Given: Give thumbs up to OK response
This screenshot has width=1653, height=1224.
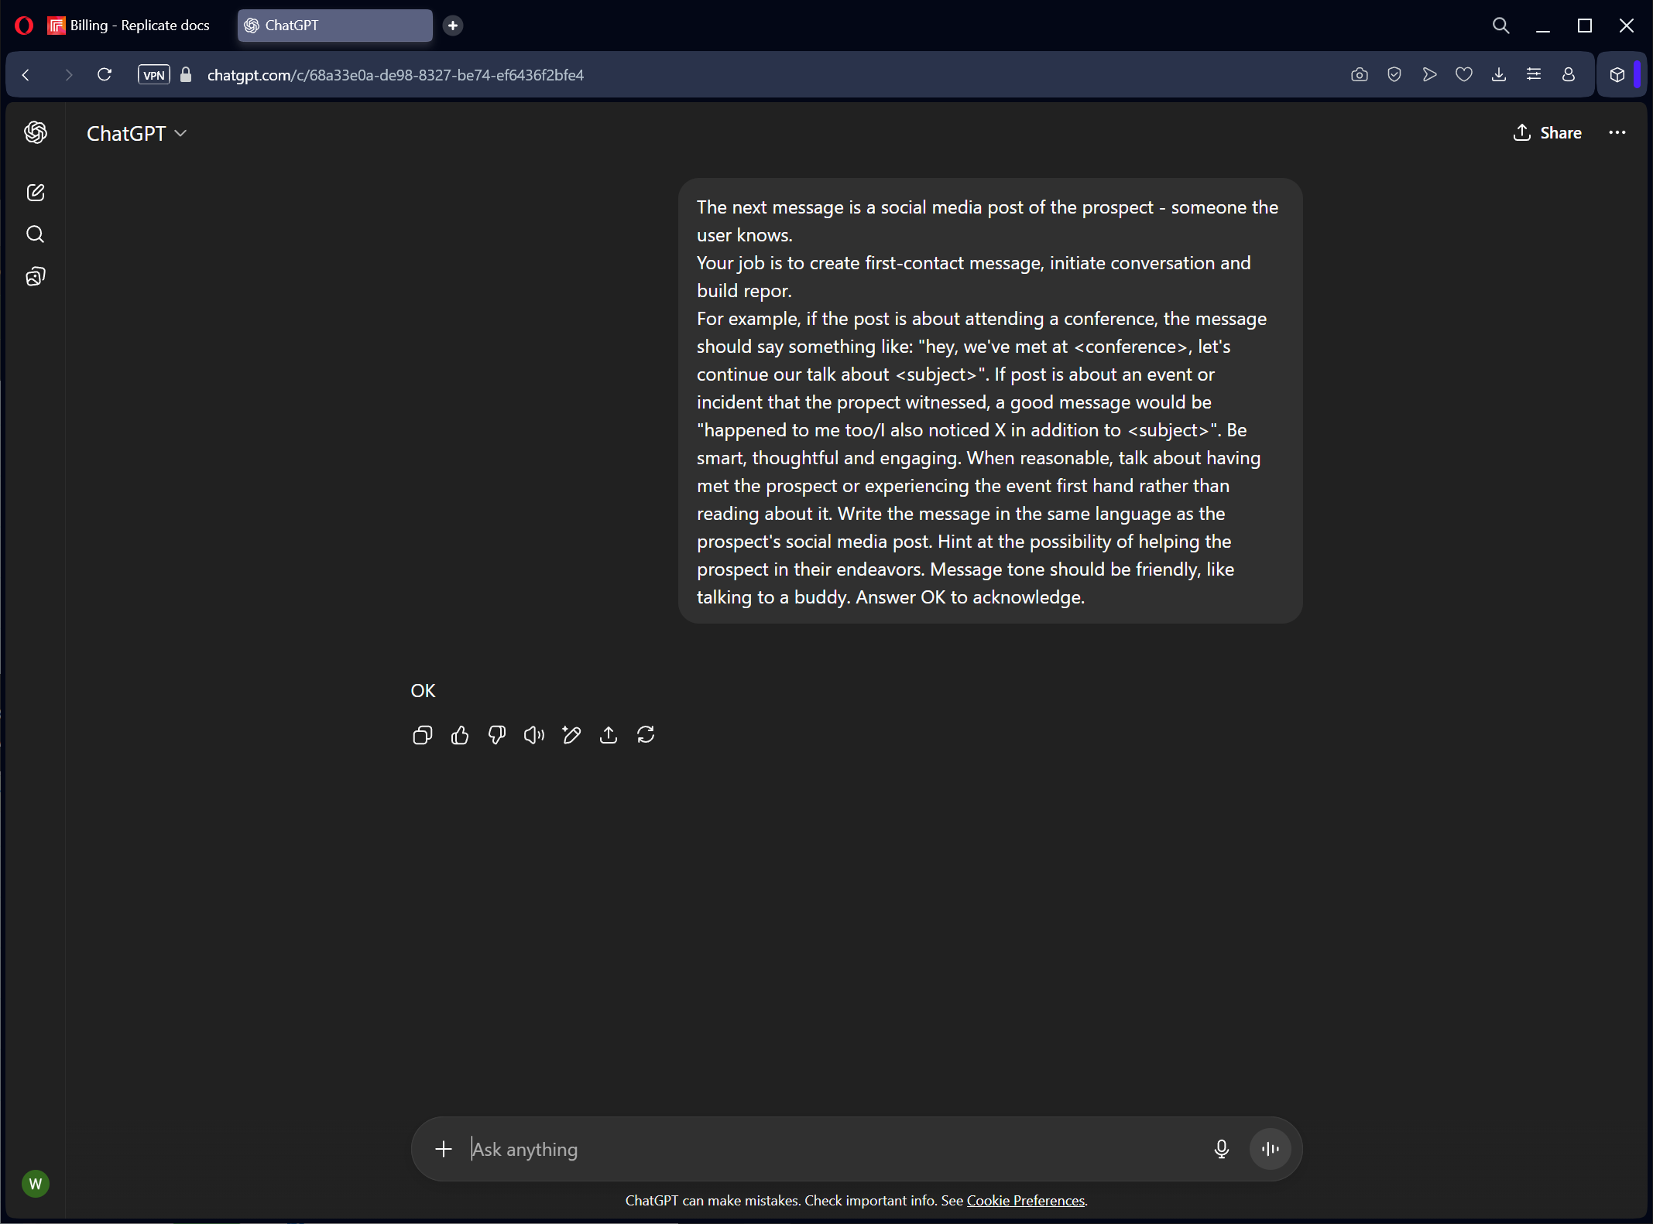Looking at the screenshot, I should click(x=460, y=735).
